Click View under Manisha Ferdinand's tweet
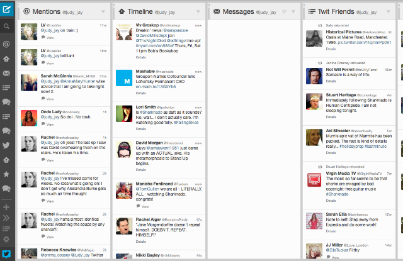The height and width of the screenshot is (261, 403). click(143, 206)
